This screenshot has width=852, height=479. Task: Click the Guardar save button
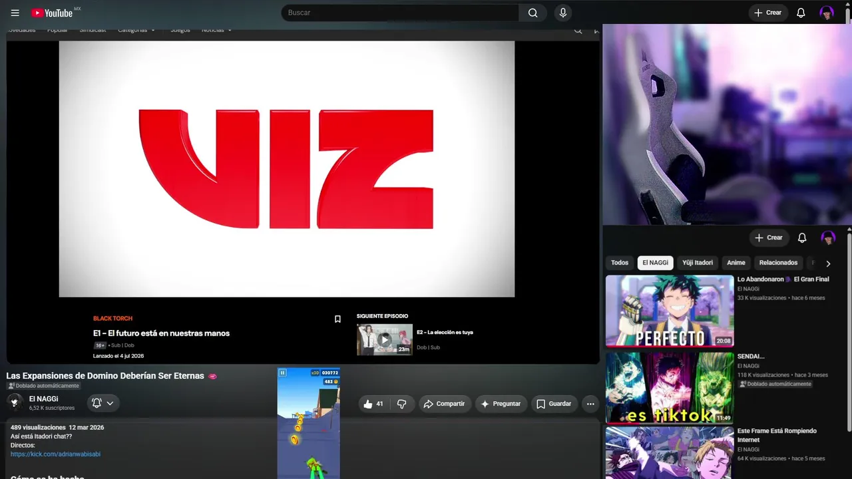pos(554,404)
